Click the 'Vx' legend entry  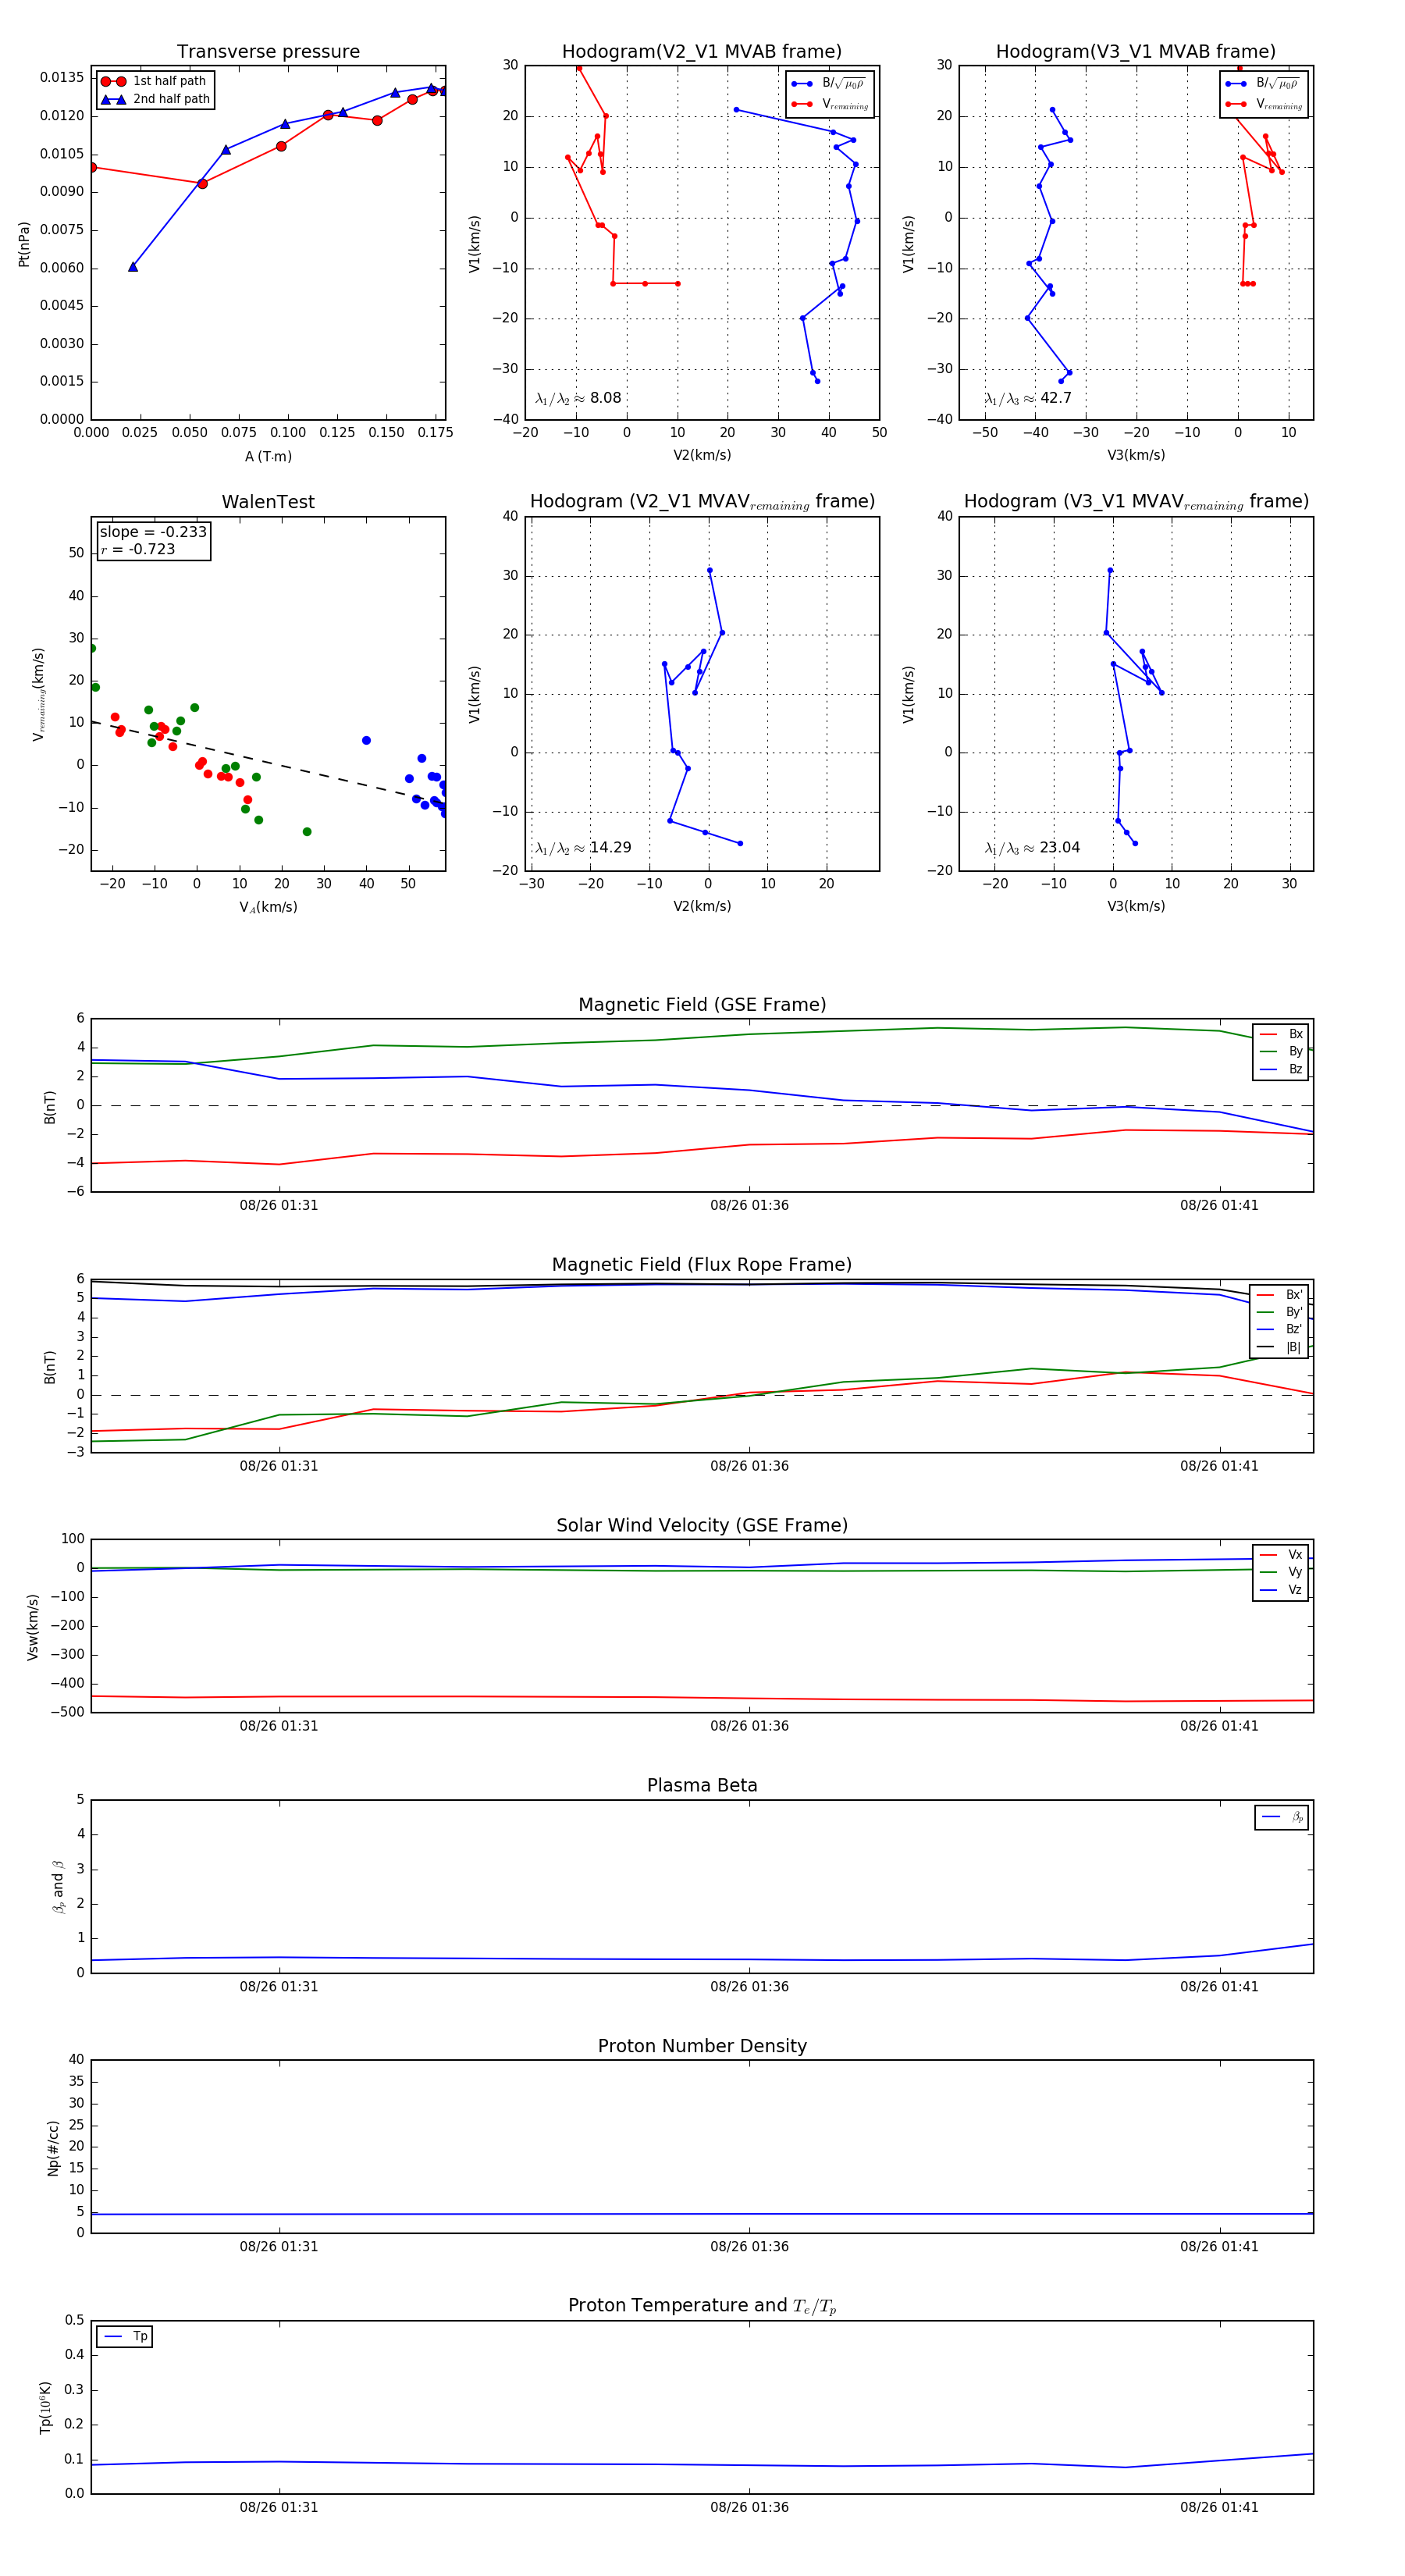(x=1281, y=1555)
